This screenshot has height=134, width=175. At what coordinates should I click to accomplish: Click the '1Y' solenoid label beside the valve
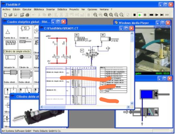click(x=84, y=55)
